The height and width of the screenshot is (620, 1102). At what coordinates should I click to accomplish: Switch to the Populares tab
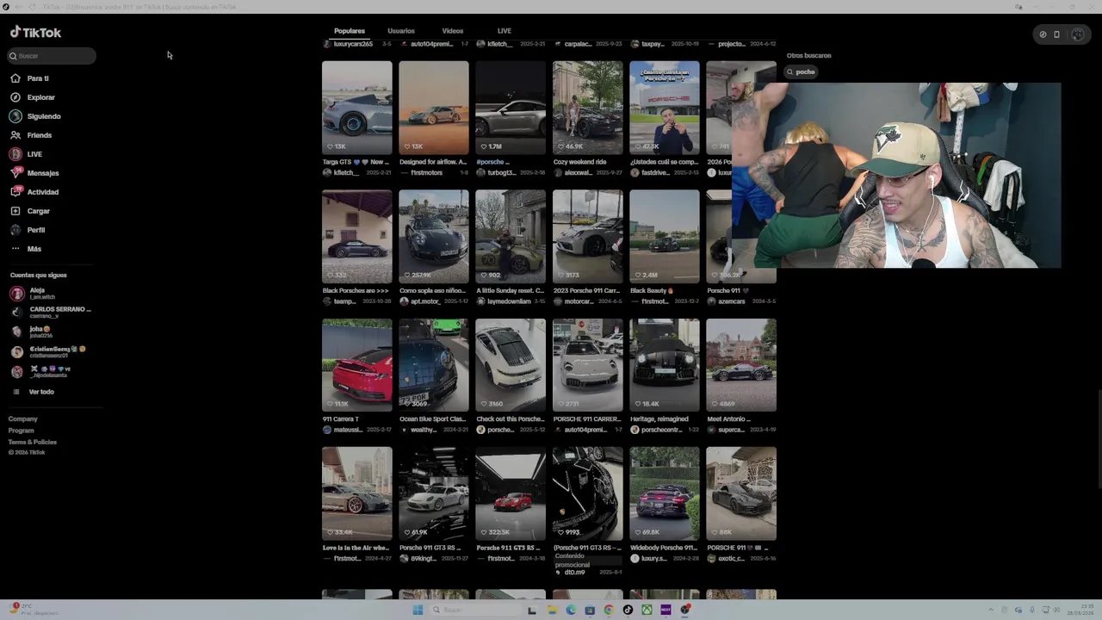pyautogui.click(x=350, y=31)
